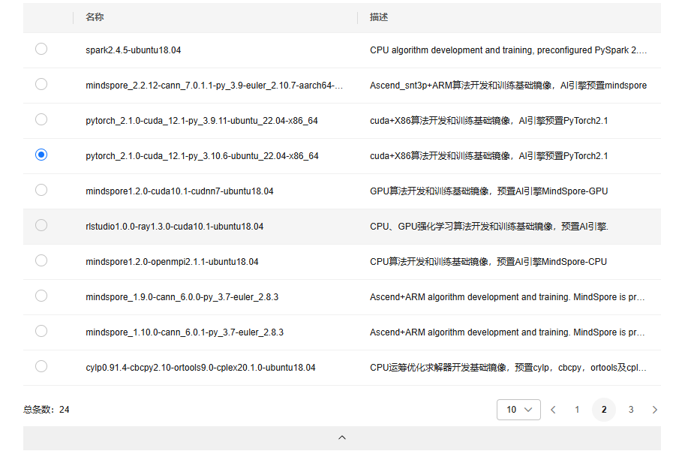This screenshot has height=457, width=685.
Task: Jump to page 1 of results
Action: [577, 410]
